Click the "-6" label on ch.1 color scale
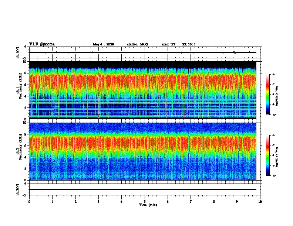Screen dimensions: 293x226 [273, 74]
